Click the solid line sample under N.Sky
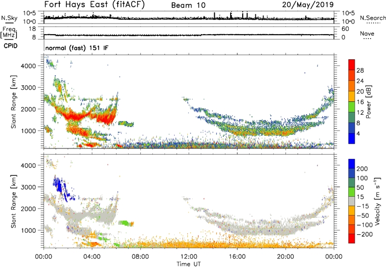 point(9,23)
